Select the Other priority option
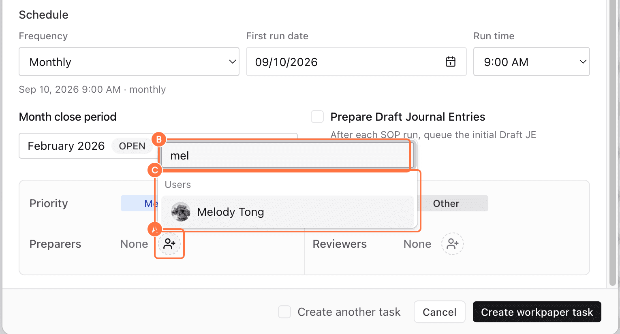 point(446,203)
